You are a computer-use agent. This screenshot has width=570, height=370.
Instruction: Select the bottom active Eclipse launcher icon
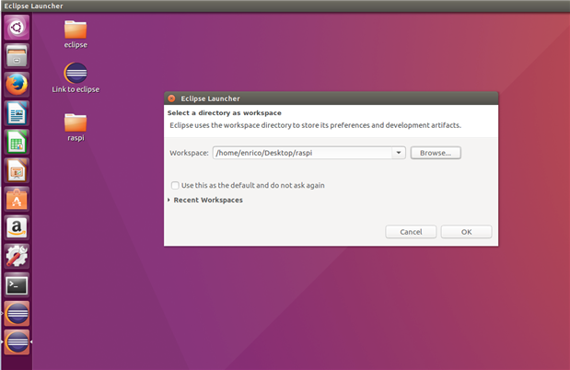pos(17,342)
